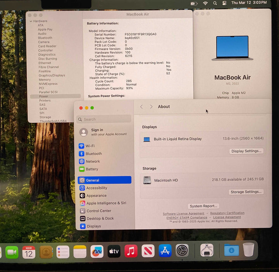Image resolution: width=279 pixels, height=272 pixels.
Task: Click Storage Settings button
Action: pos(246,192)
